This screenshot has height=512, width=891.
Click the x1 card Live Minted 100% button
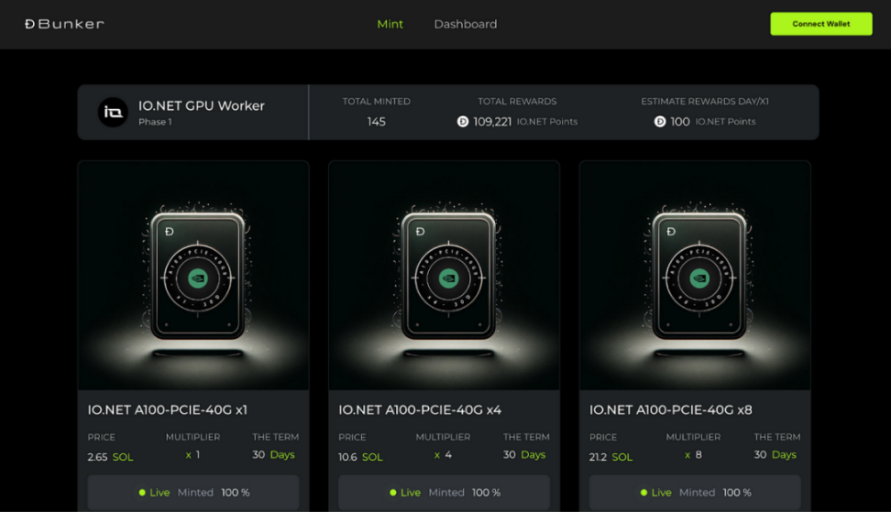coord(193,493)
